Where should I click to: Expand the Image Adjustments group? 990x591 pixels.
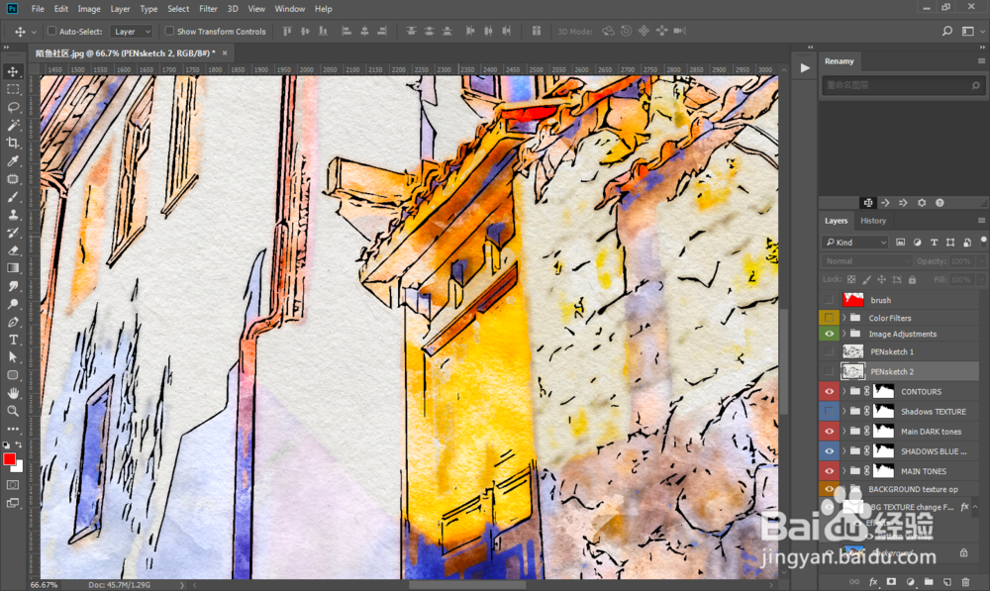(x=844, y=334)
